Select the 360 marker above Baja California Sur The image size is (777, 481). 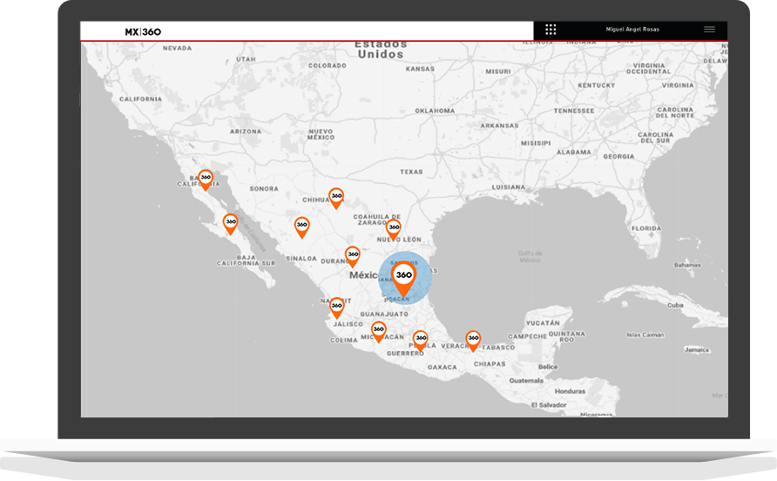click(230, 223)
